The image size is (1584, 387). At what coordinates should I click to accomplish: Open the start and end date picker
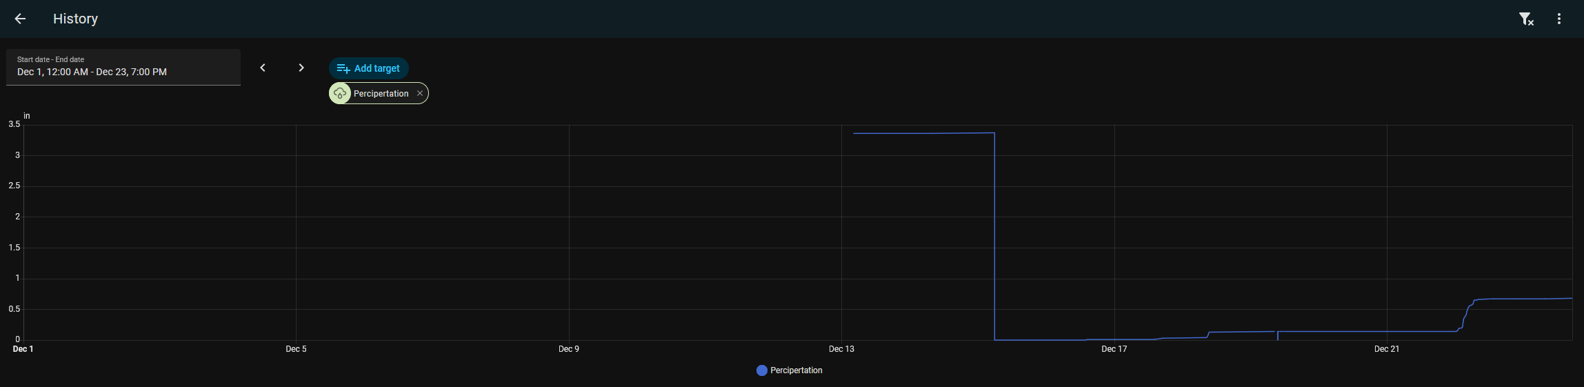(x=123, y=67)
